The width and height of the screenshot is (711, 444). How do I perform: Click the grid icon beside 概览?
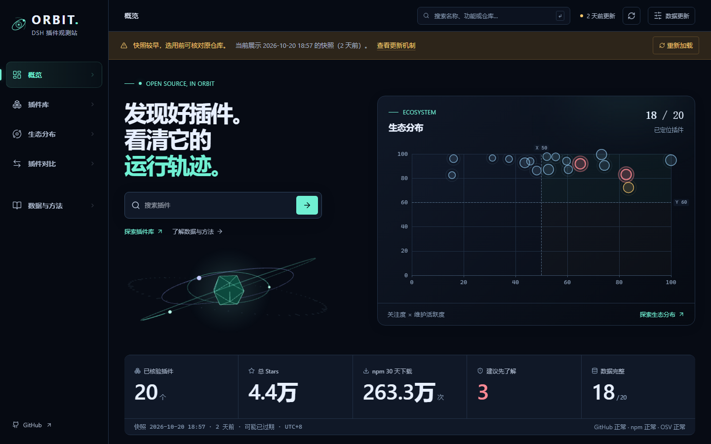(17, 74)
